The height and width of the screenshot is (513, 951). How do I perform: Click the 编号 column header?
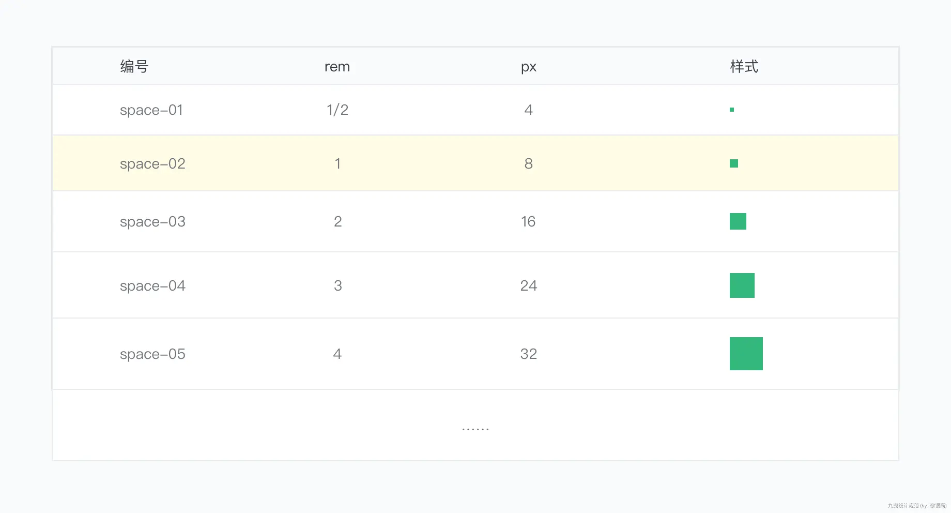click(134, 66)
